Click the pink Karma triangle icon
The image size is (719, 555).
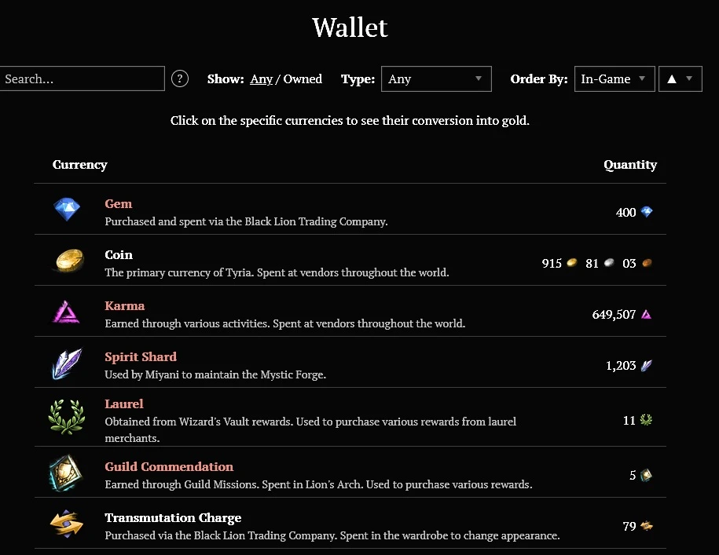[67, 312]
